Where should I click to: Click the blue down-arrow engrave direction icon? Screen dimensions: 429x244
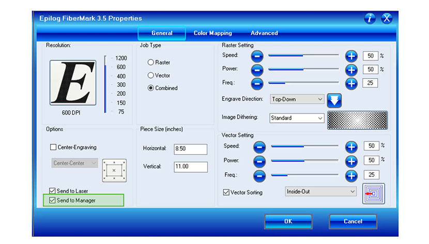[x=335, y=100]
